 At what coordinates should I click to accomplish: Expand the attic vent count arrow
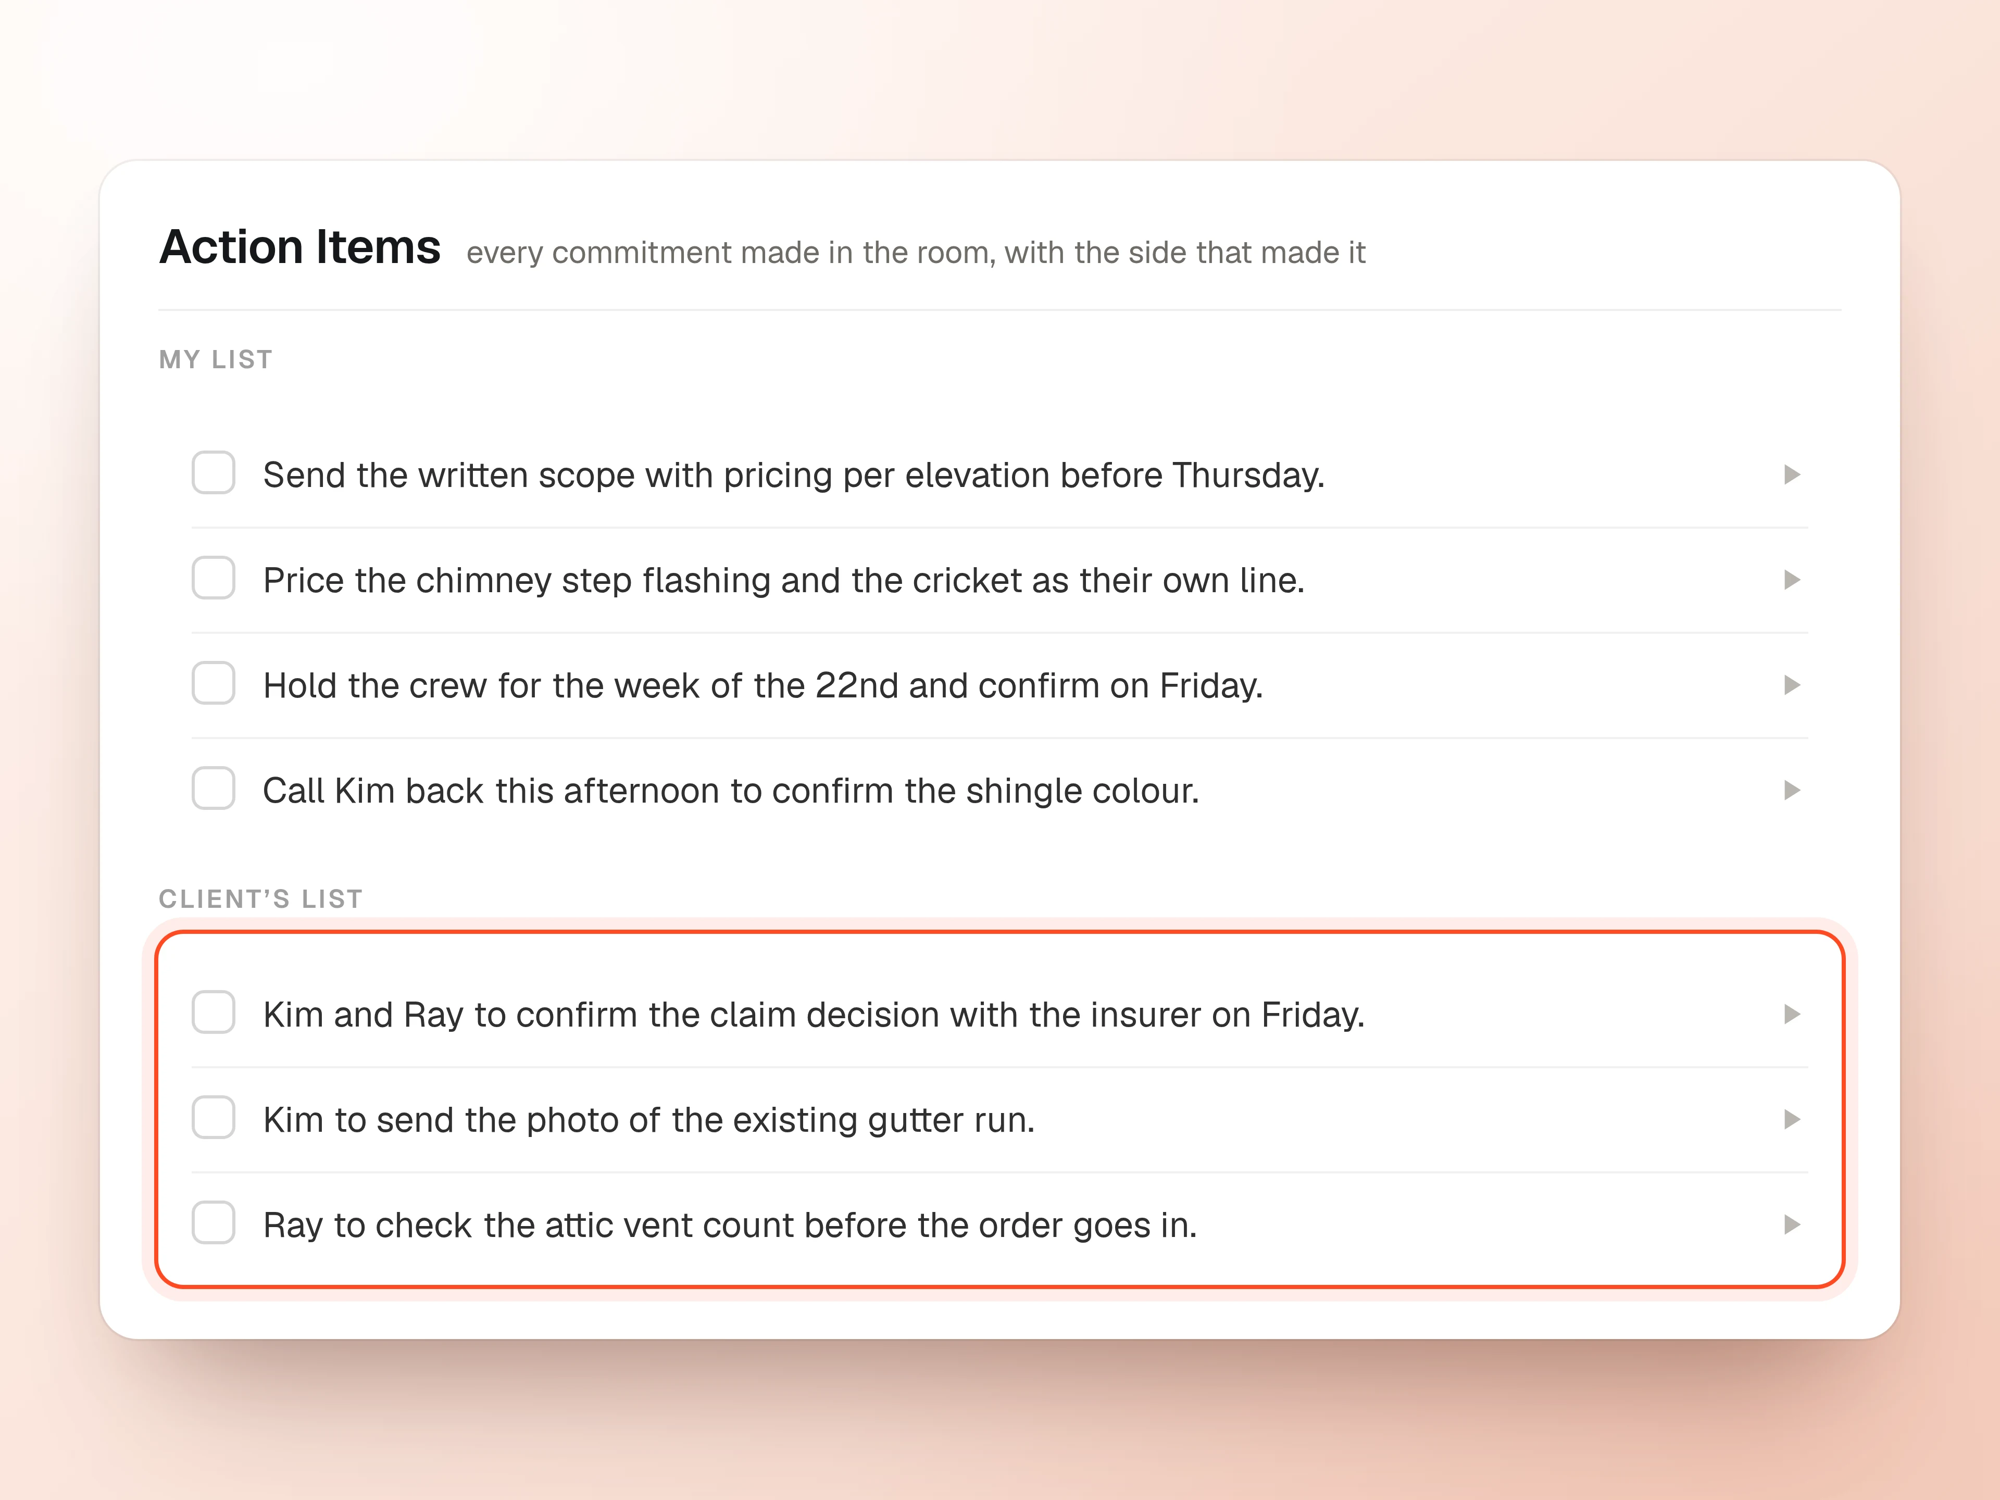tap(1792, 1224)
